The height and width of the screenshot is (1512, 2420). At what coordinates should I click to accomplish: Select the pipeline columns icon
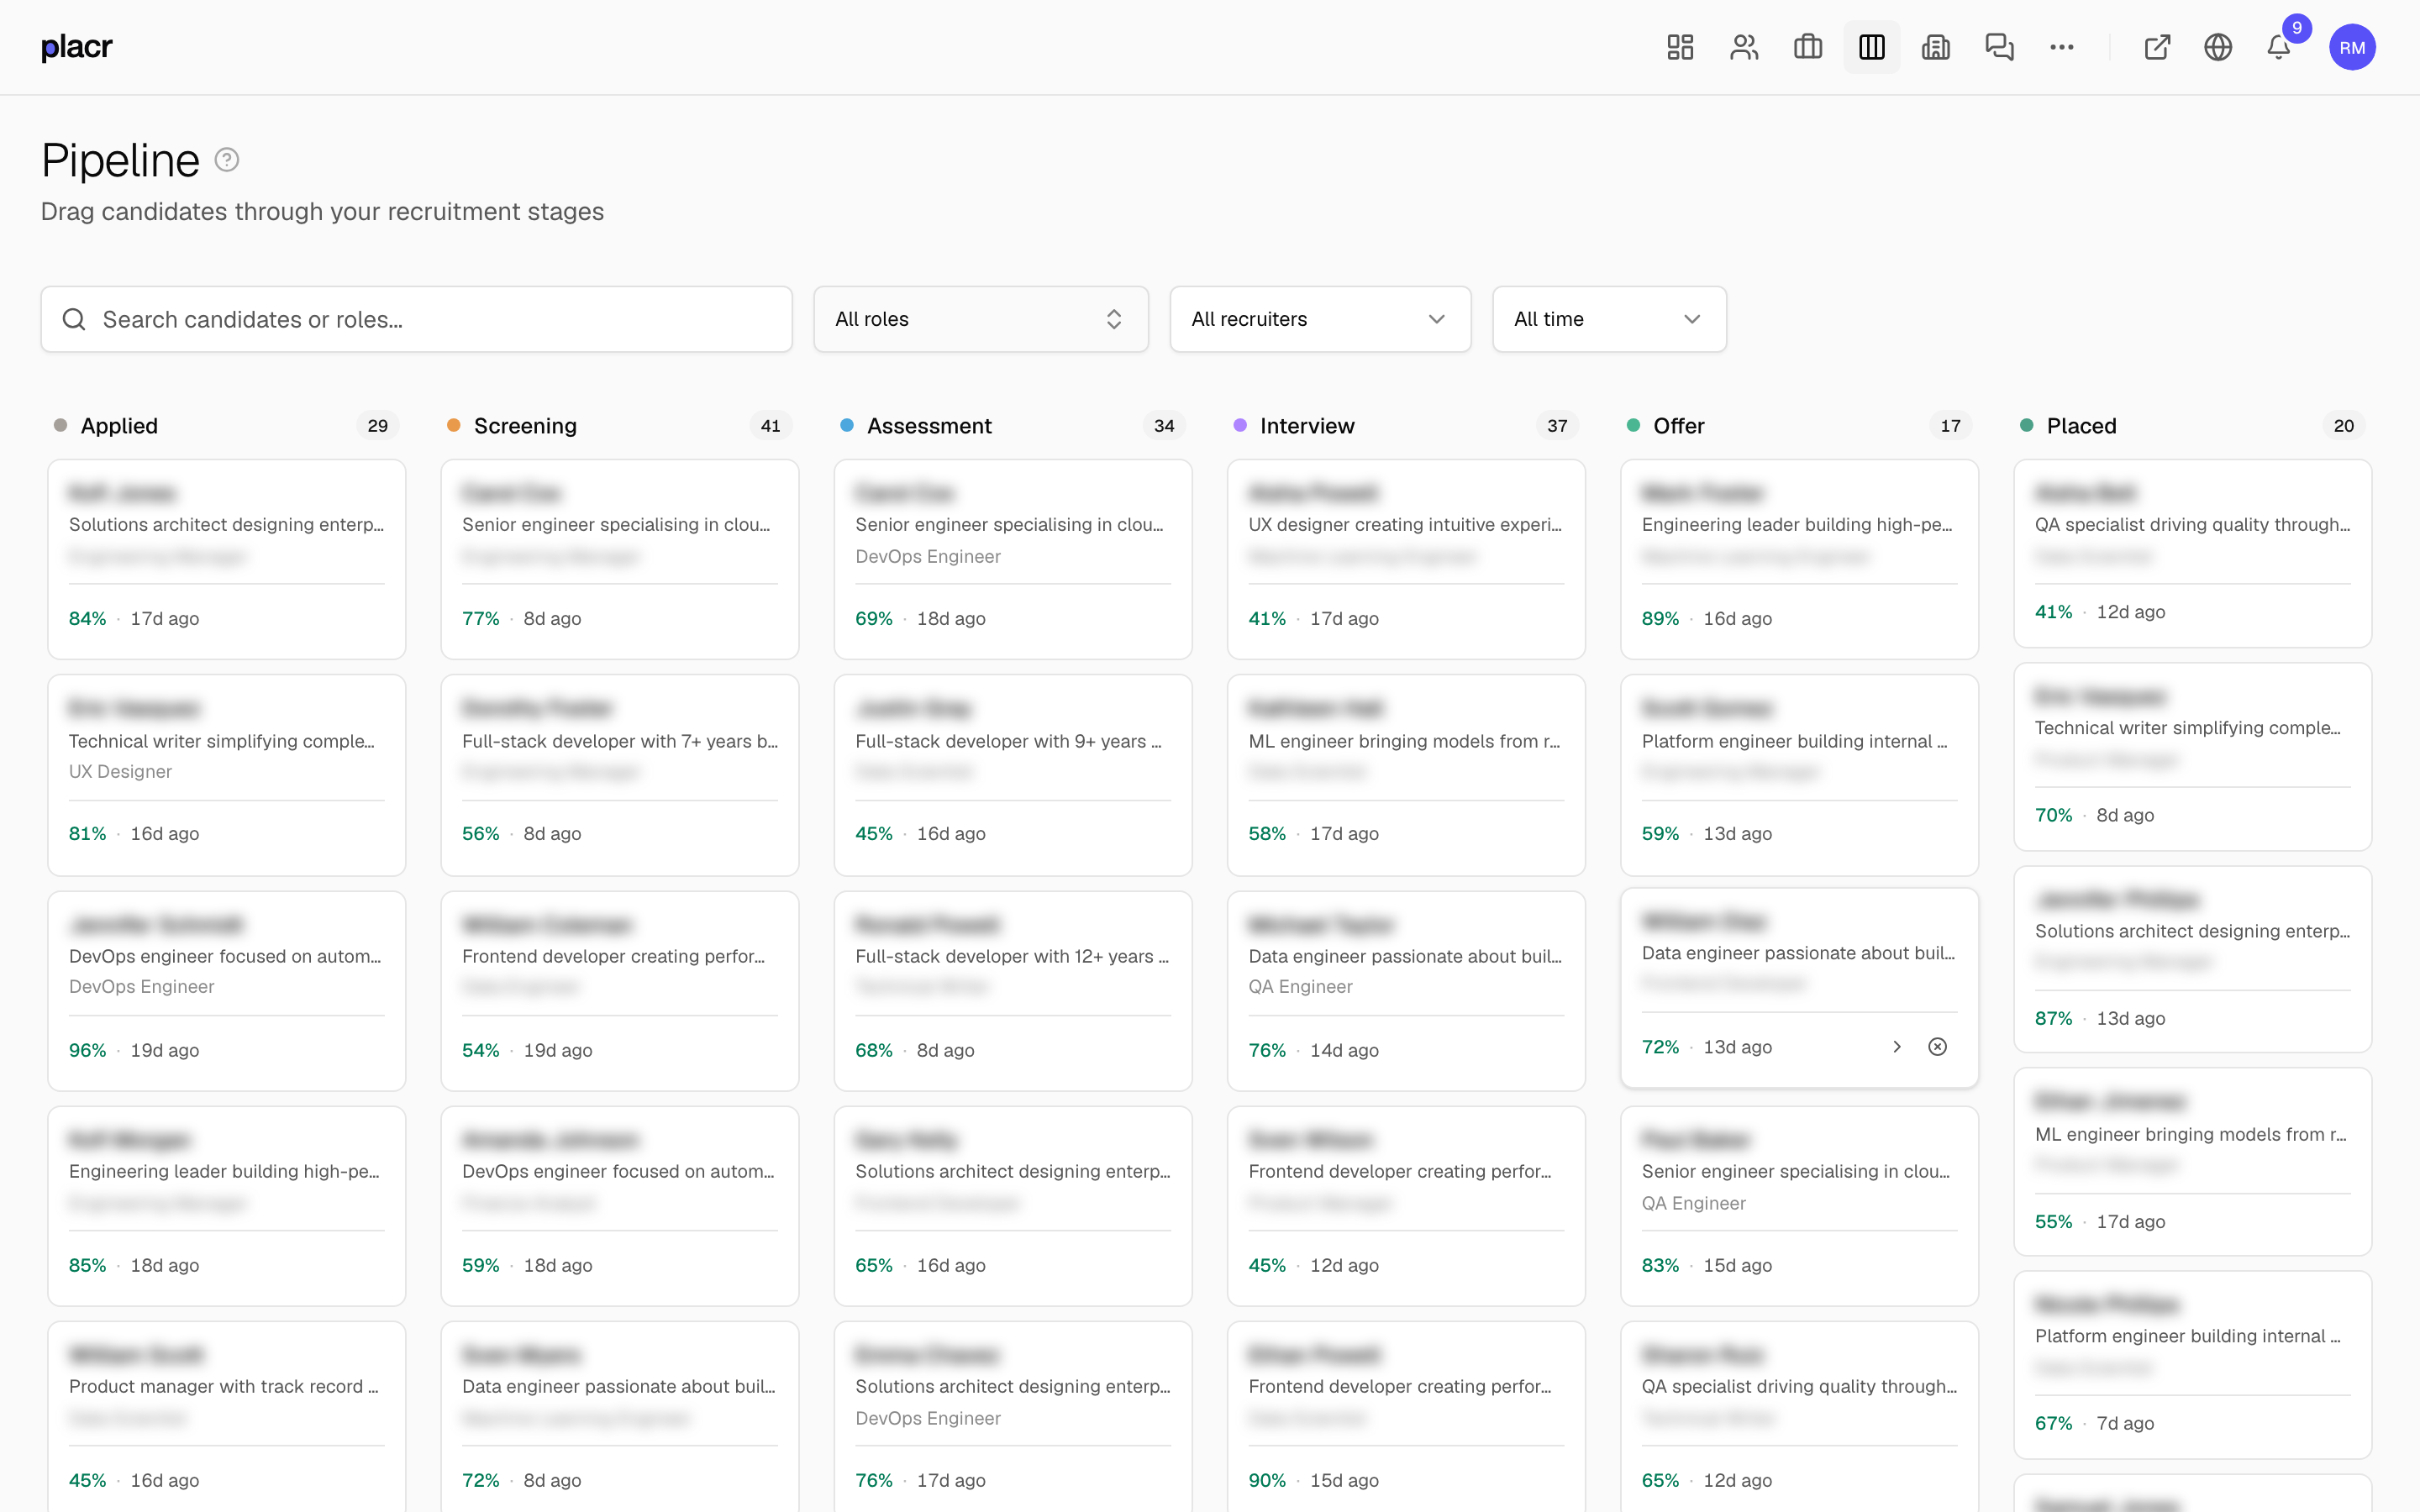pyautogui.click(x=1872, y=47)
